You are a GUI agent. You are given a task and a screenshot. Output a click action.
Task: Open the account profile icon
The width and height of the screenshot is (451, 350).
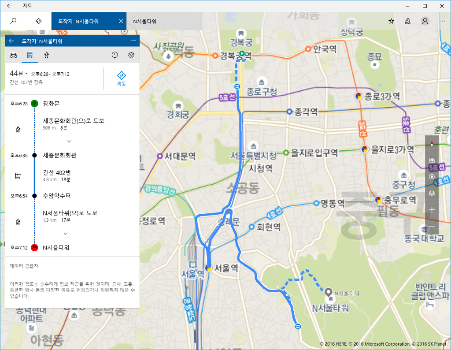pos(425,21)
